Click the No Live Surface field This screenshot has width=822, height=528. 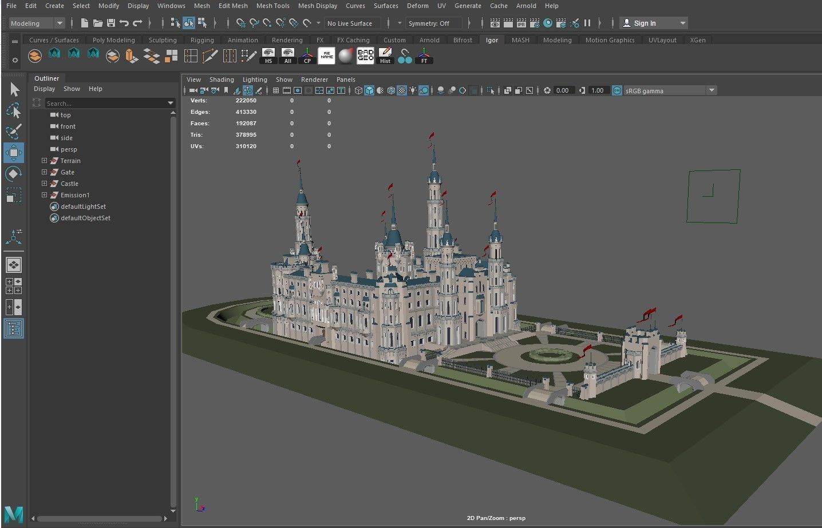[353, 23]
